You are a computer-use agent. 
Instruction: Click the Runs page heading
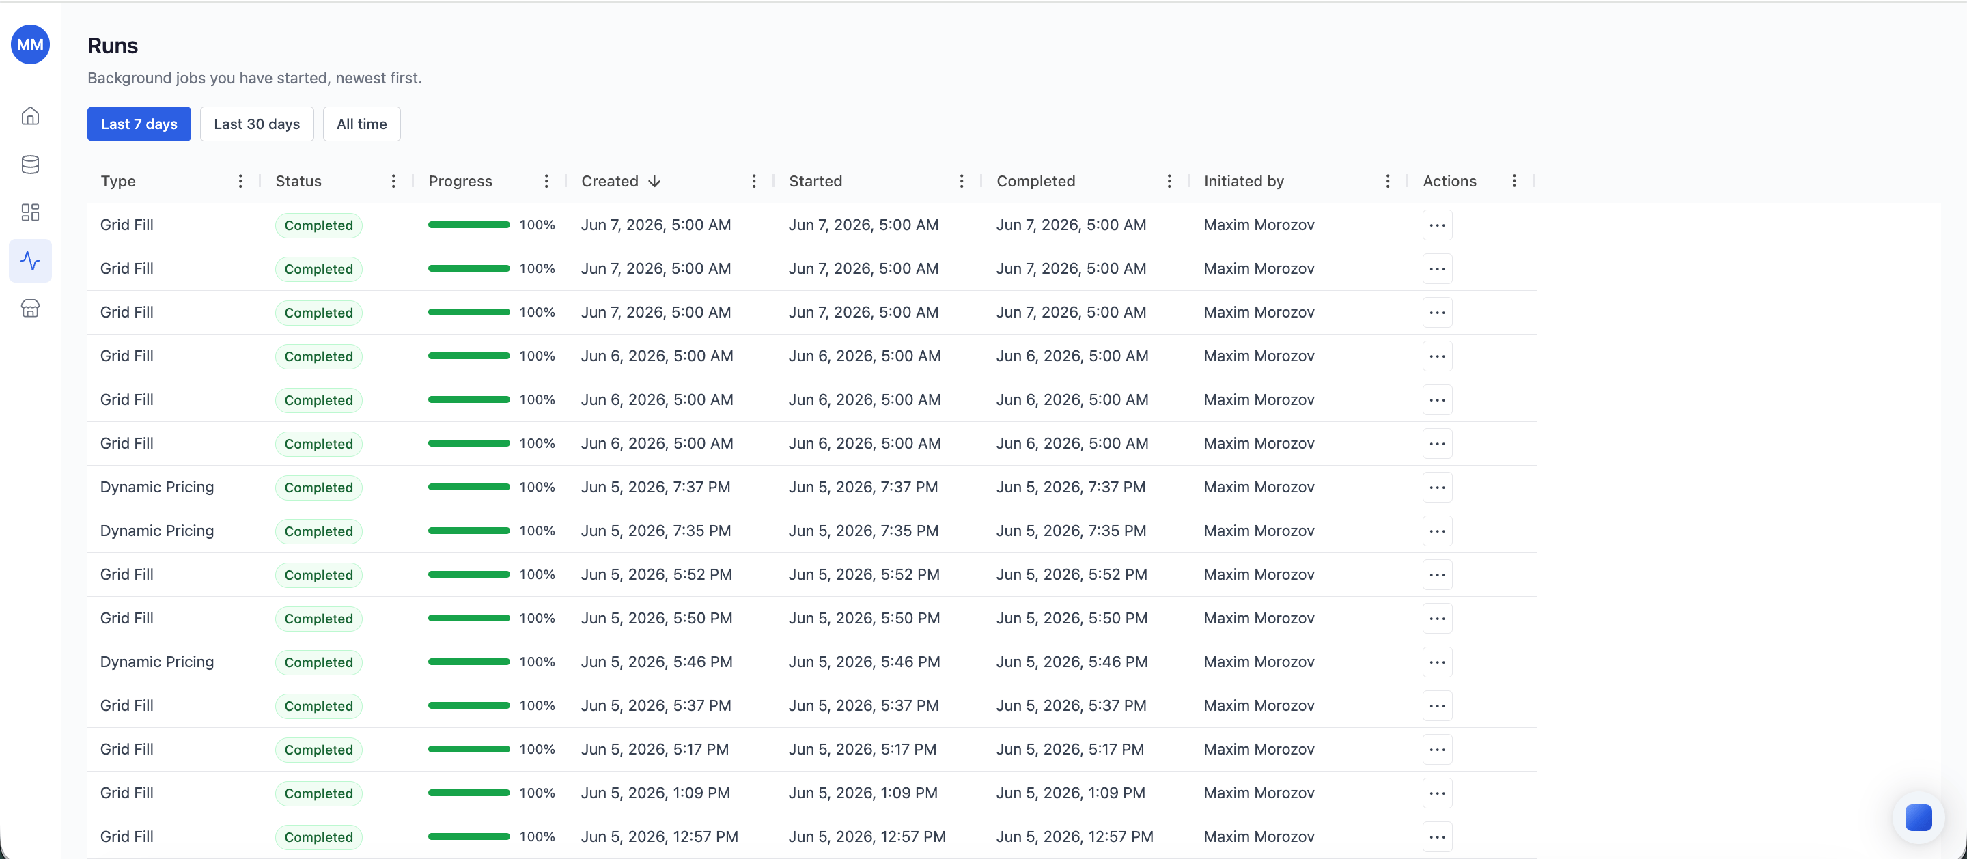(112, 46)
